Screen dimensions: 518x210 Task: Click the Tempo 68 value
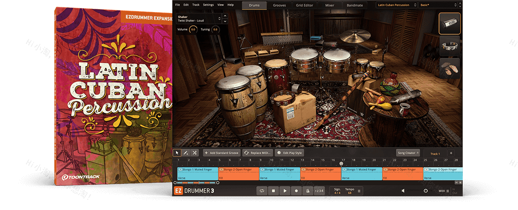point(350,192)
